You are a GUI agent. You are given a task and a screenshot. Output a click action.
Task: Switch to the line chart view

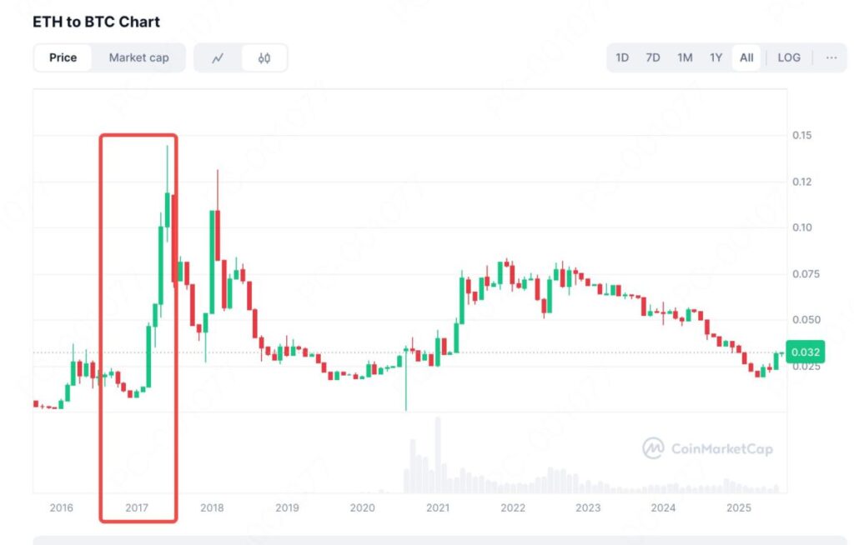point(219,57)
